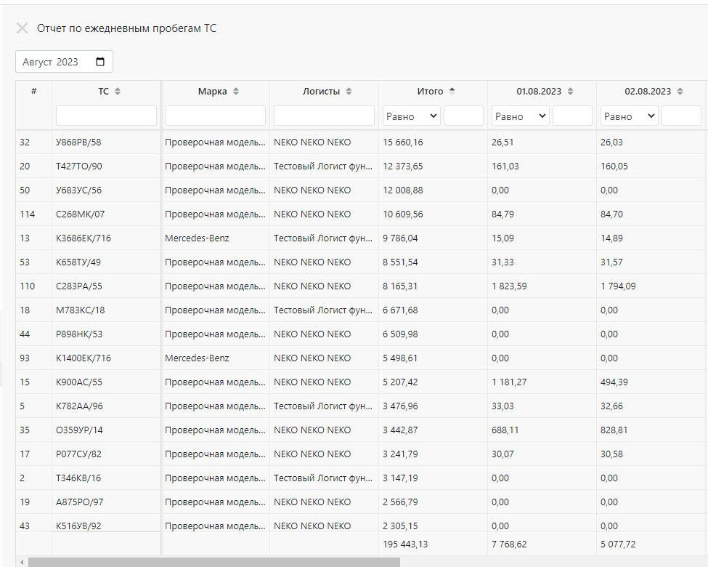This screenshot has width=708, height=567.
Task: Select row with vehicle У868РВ/58
Action: [361, 142]
